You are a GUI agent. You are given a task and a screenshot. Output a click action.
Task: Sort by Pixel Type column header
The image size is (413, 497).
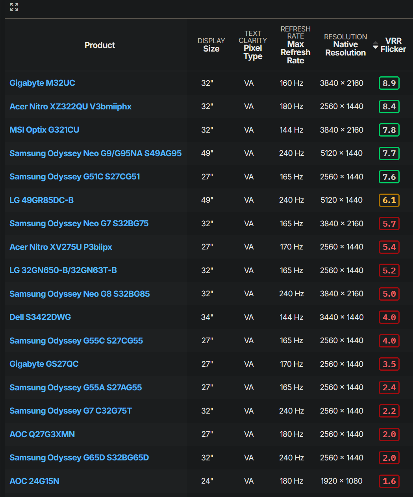[253, 45]
